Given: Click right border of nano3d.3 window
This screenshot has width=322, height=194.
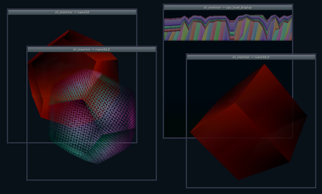Looking at the screenshot, I should (x=316, y=123).
